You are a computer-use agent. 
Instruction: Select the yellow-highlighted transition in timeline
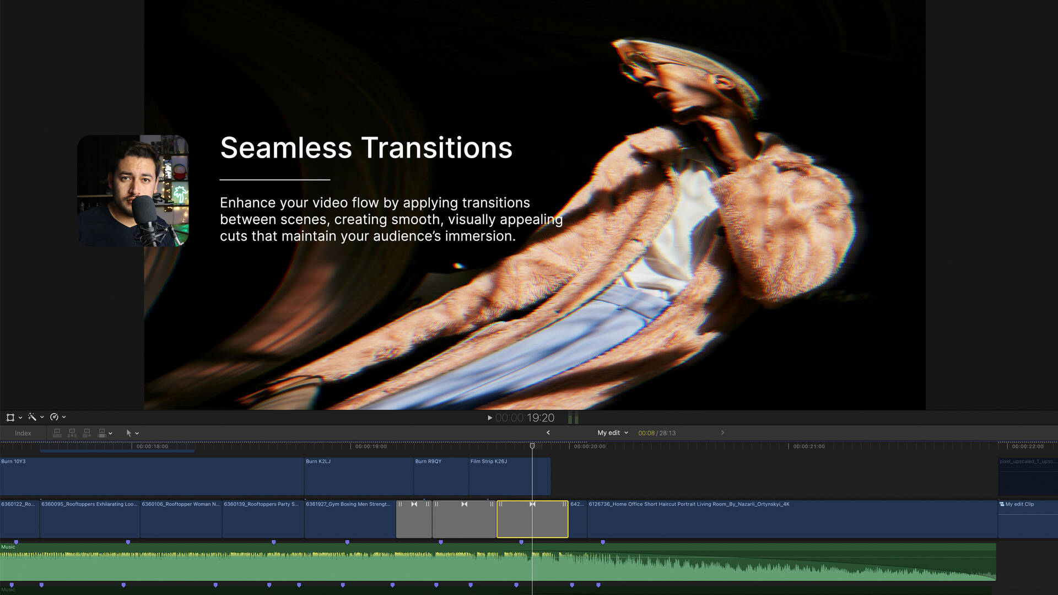pos(518,521)
